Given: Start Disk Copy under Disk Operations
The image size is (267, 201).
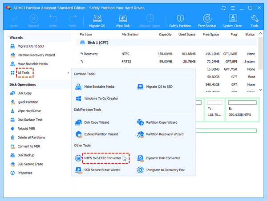Looking at the screenshot, I should [x=24, y=93].
